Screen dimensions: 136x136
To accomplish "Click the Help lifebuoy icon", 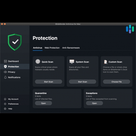I will (x=5, y=109).
